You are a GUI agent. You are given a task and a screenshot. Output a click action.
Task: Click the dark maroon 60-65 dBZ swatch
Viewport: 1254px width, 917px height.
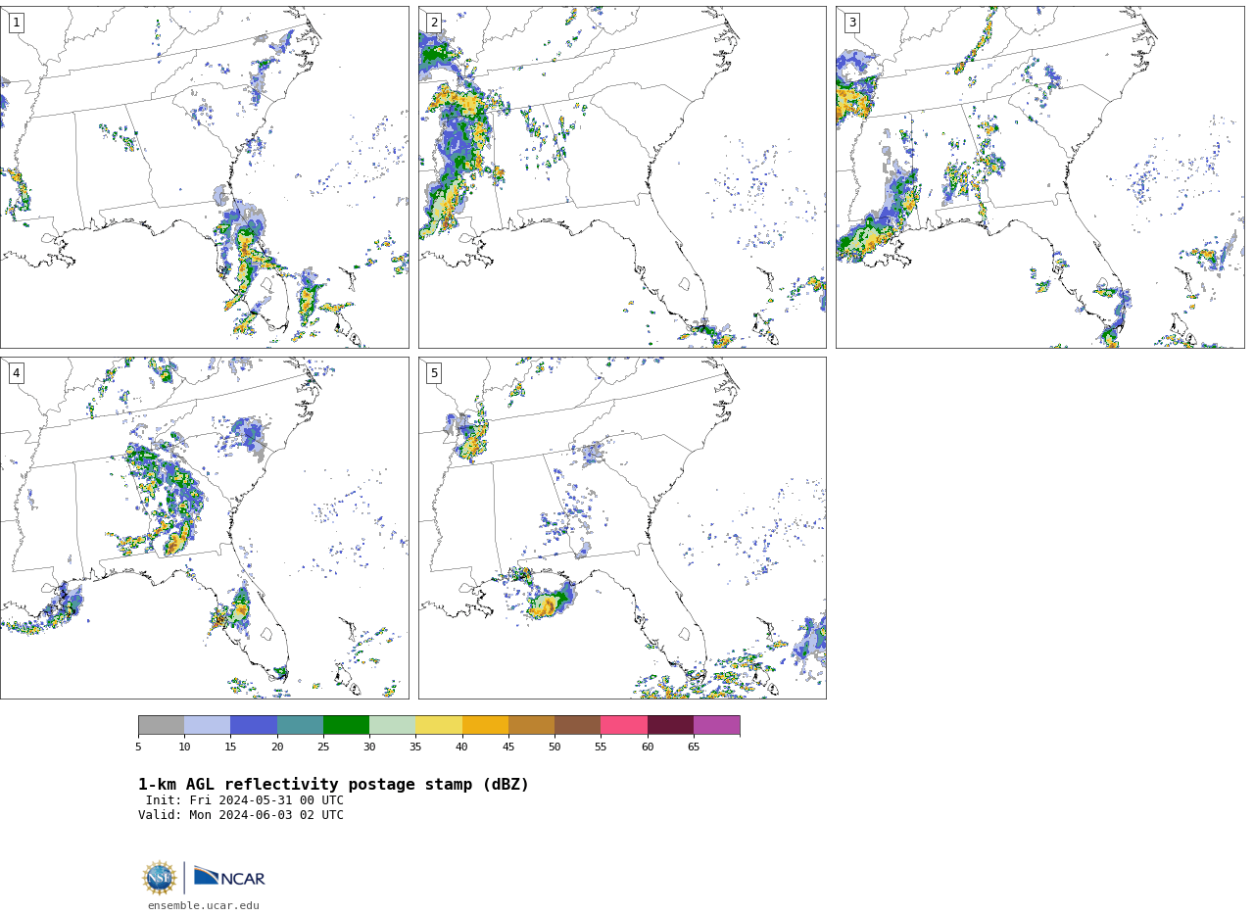pos(670,725)
